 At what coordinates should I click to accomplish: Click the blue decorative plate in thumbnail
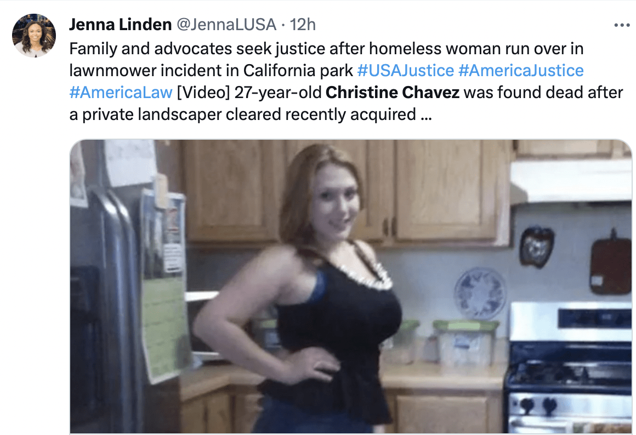click(480, 294)
